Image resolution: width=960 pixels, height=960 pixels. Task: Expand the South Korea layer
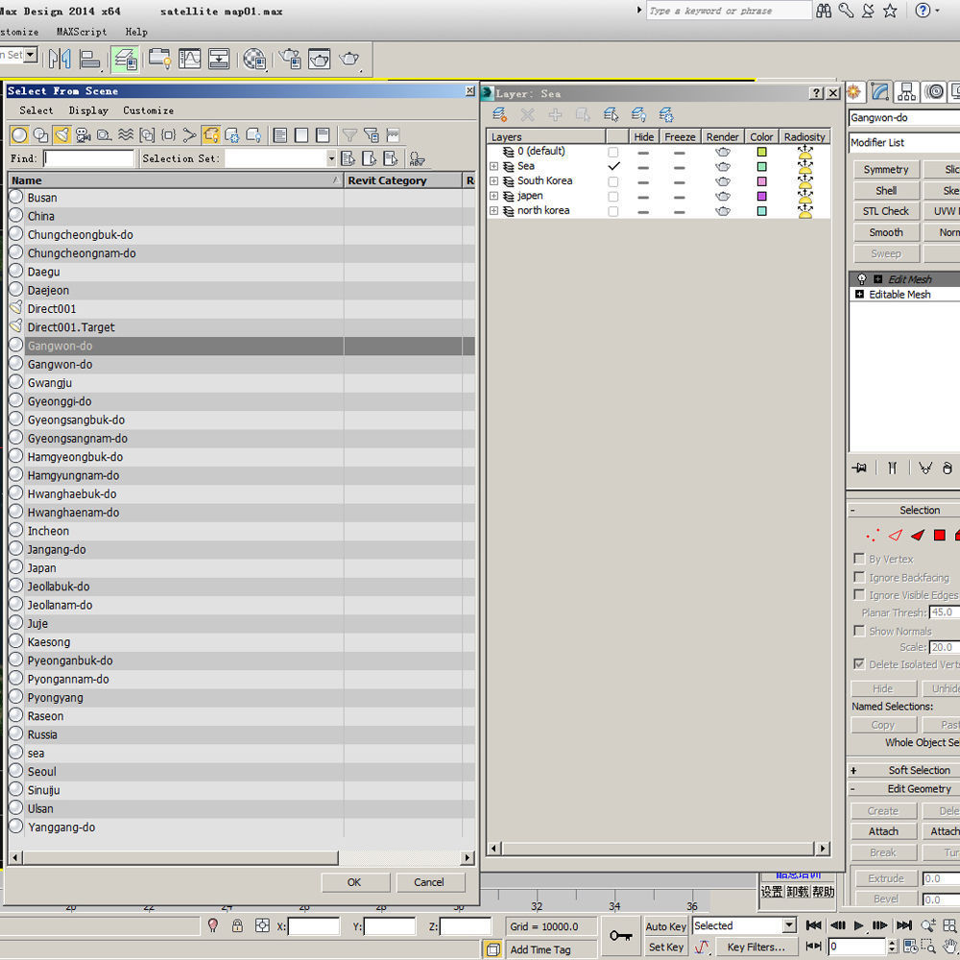point(494,180)
